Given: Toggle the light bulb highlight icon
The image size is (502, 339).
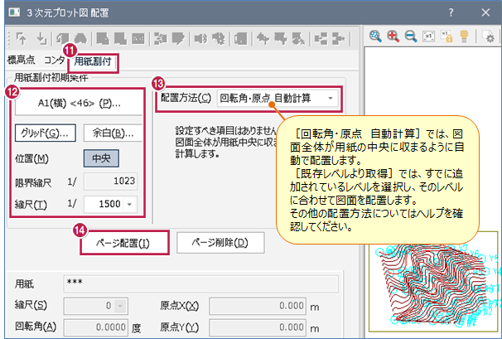Looking at the screenshot, I should (x=463, y=37).
